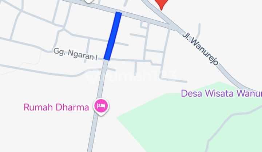Click the white marker at top edge
262x152 pixels.
(x=88, y=1)
